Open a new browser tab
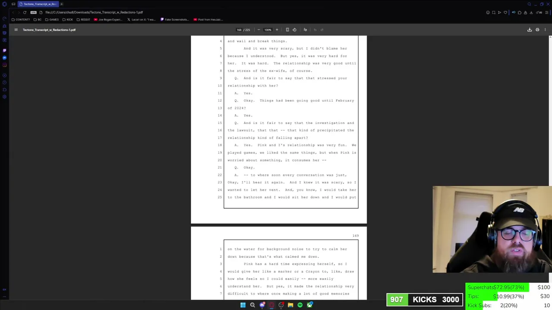The width and height of the screenshot is (552, 310). [61, 4]
